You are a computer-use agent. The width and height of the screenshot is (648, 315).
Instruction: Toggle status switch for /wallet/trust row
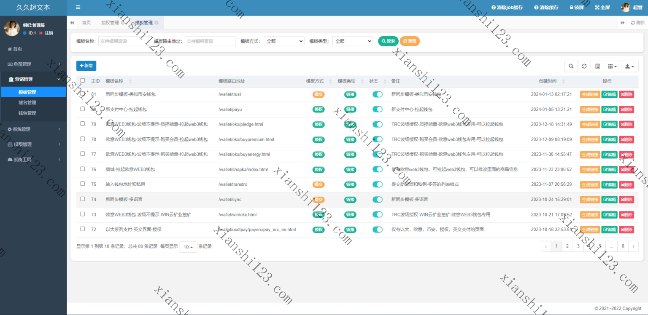point(378,94)
